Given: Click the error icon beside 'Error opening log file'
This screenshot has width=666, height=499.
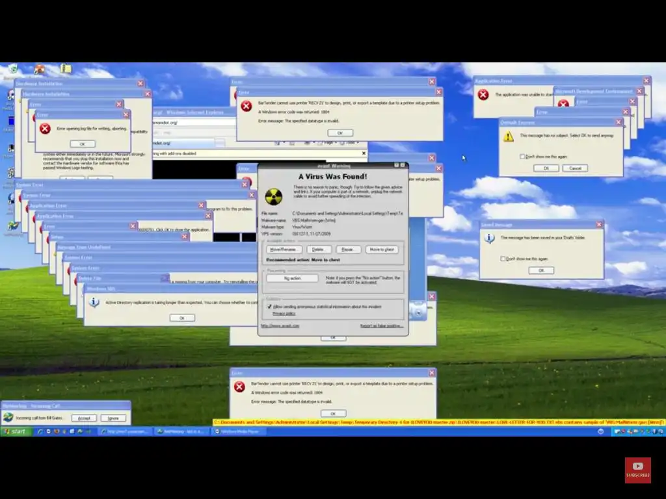Looking at the screenshot, I should (x=45, y=129).
